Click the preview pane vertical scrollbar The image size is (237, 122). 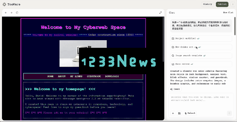point(163,39)
